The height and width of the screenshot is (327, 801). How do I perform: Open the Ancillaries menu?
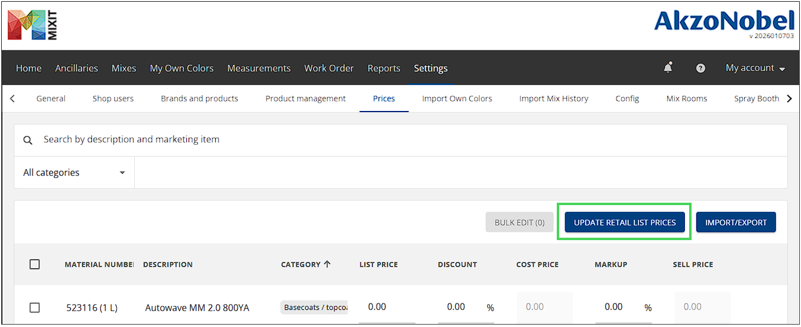(x=76, y=68)
